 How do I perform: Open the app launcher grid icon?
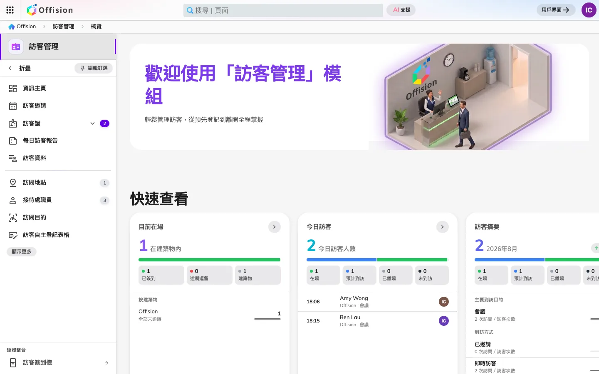10,10
